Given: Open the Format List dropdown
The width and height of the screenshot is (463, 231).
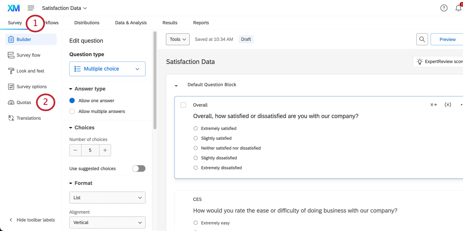Looking at the screenshot, I should pyautogui.click(x=107, y=198).
